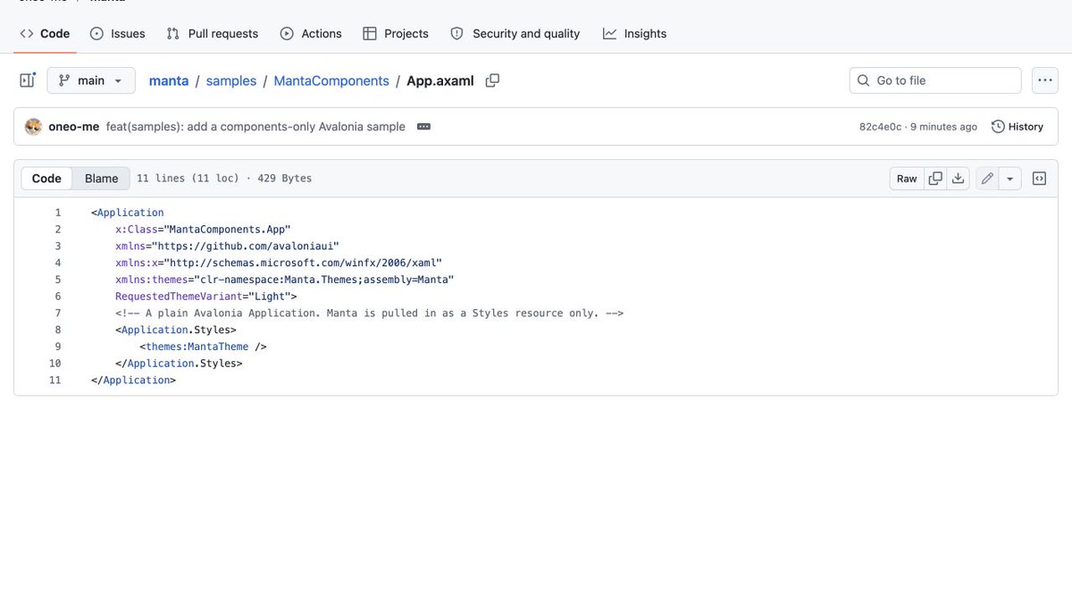
Task: Click the XML comment on line 7
Action: coord(369,314)
